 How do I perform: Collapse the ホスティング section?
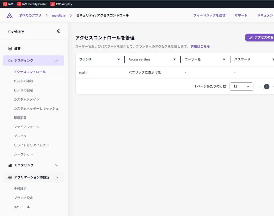point(56,60)
